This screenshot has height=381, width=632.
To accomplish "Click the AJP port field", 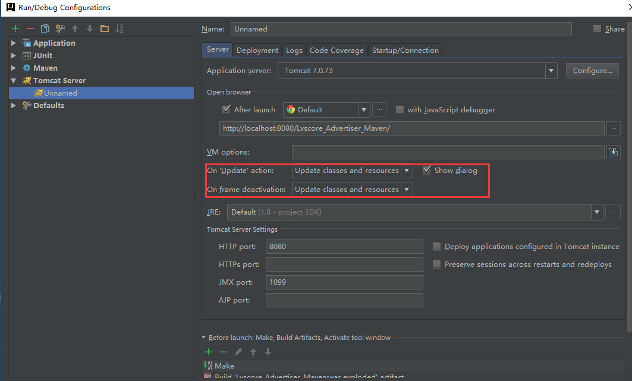I will coord(344,300).
